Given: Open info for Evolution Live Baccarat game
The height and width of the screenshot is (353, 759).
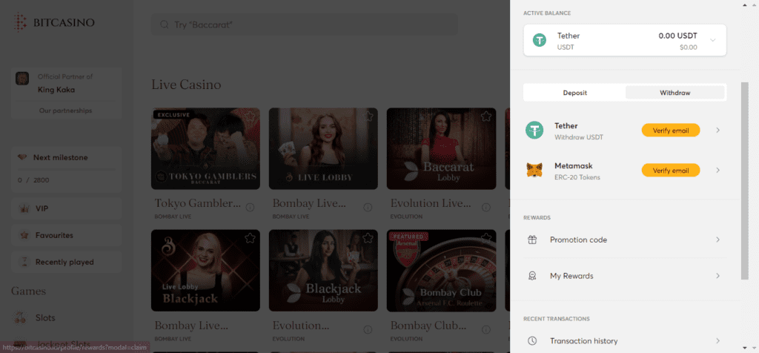Looking at the screenshot, I should click(485, 207).
